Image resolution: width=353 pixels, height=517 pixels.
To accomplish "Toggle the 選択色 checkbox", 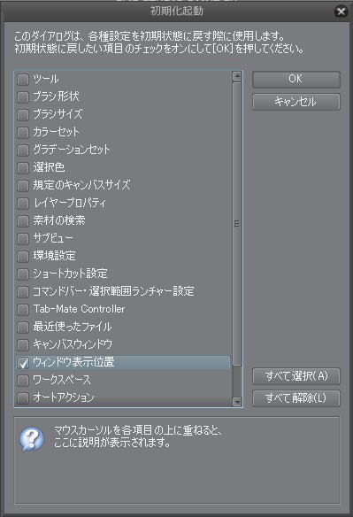I will pos(23,168).
